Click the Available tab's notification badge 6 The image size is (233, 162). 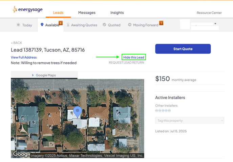pyautogui.click(x=61, y=23)
